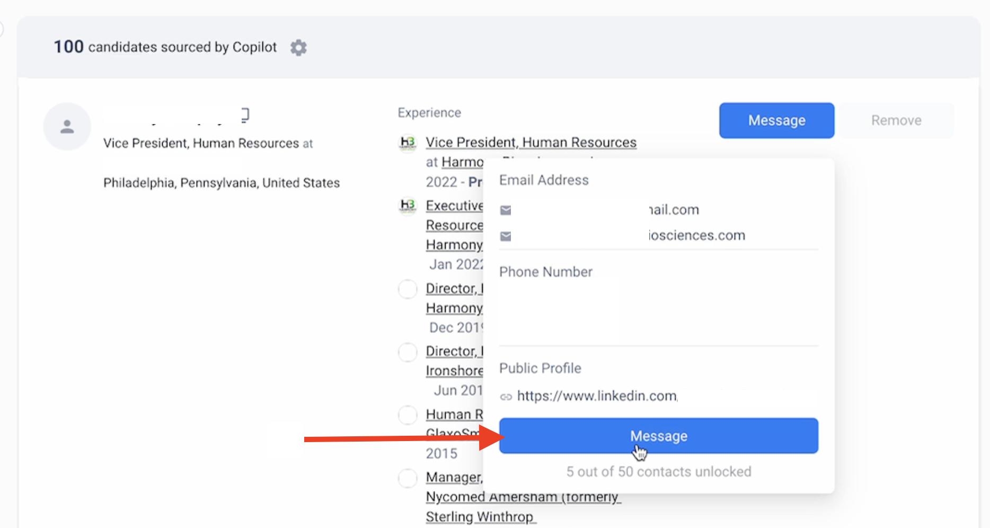Open the Copilot sourcing settings gear

click(298, 48)
